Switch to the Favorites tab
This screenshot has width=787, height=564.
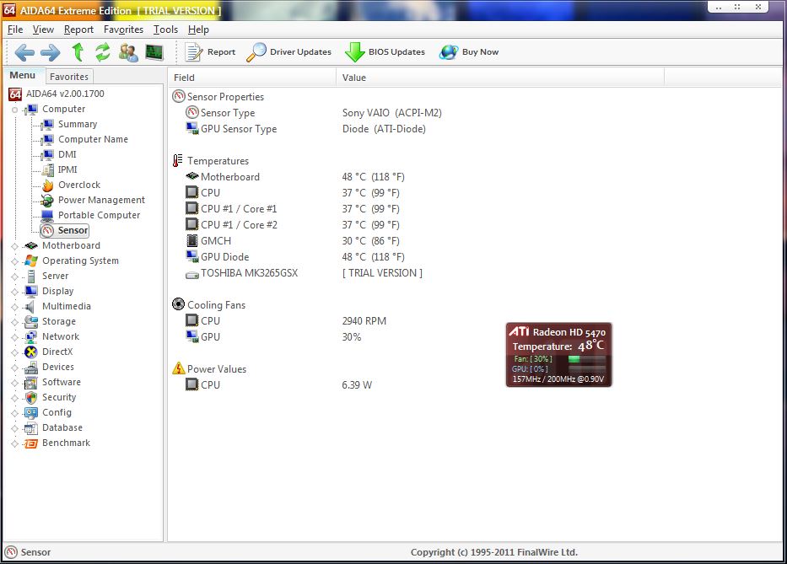(69, 76)
